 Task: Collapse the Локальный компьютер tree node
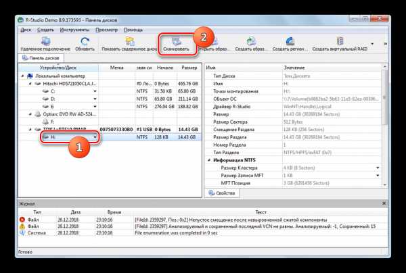(22, 76)
